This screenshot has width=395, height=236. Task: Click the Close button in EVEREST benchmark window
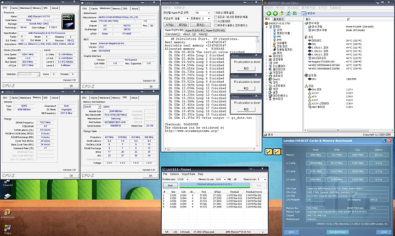tap(383, 232)
